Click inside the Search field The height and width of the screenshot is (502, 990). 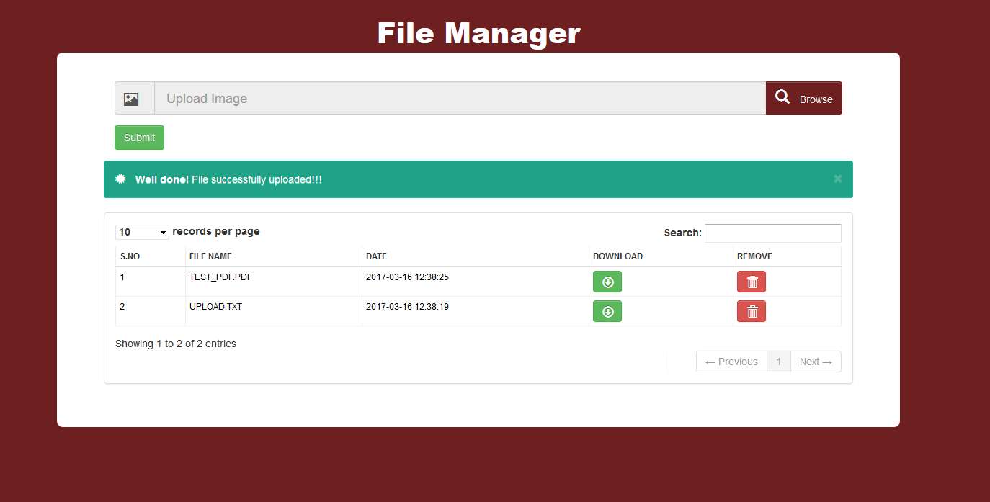(x=772, y=233)
